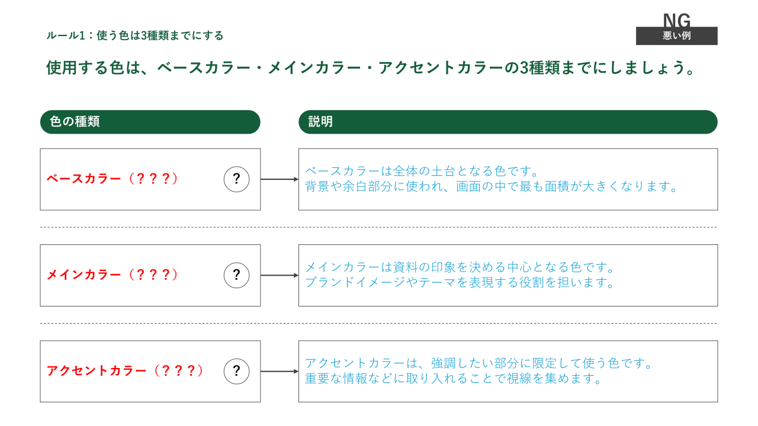Click the question mark circle beside アクセントカラー

pos(236,372)
